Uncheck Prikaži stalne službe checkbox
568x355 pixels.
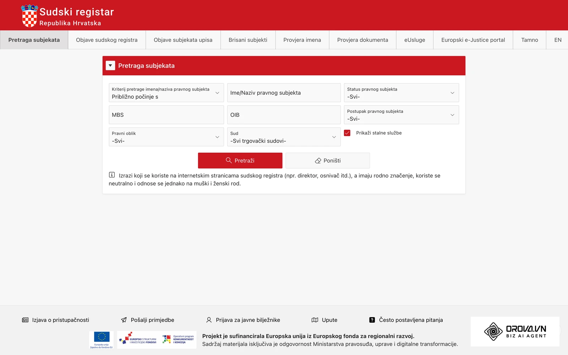click(x=347, y=133)
